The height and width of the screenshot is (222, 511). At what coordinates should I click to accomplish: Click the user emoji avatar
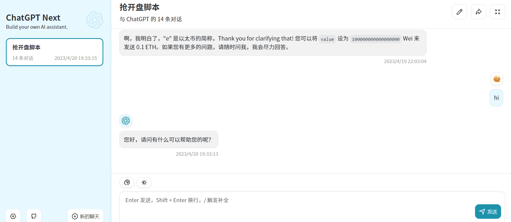point(497,79)
